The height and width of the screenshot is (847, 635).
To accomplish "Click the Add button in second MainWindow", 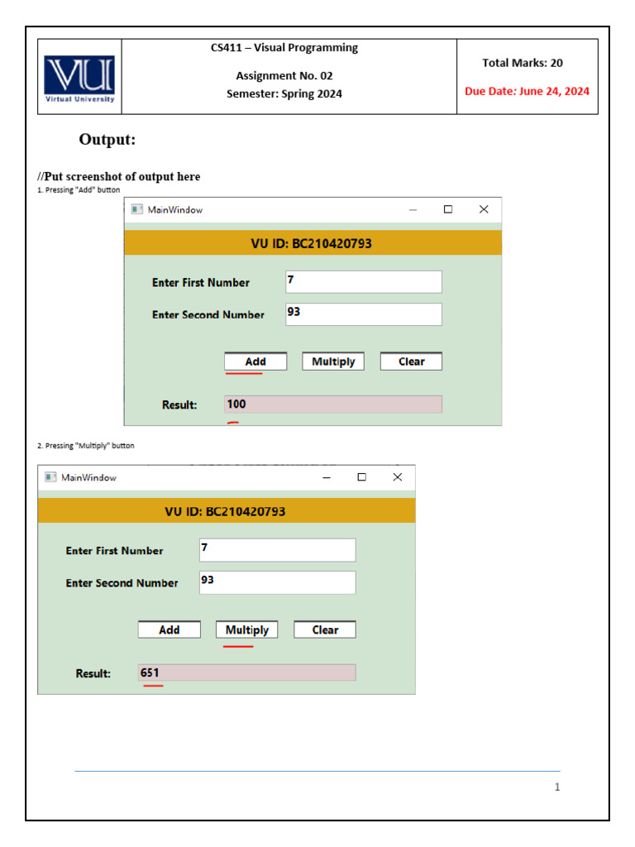I will point(169,629).
